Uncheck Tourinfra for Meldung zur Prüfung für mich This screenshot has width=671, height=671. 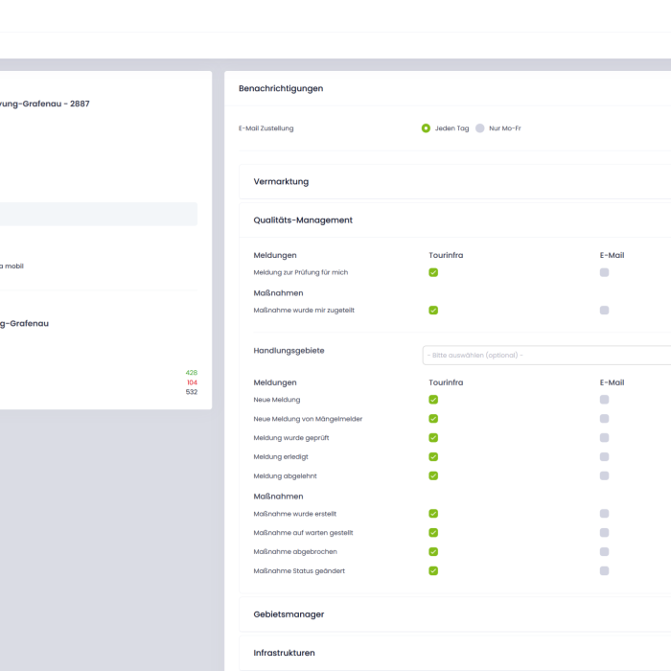point(433,272)
